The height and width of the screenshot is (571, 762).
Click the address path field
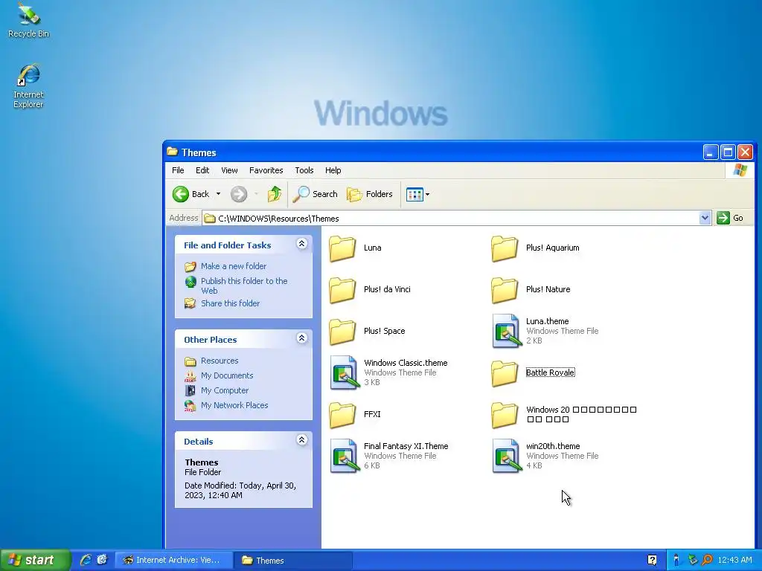451,218
